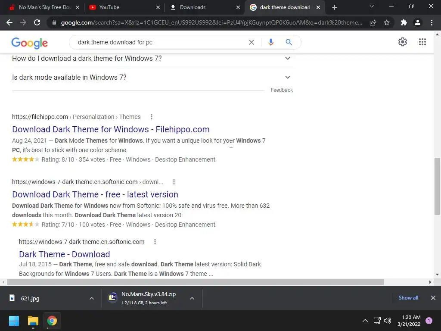
Task: Open more options for the filehippo.com result
Action: click(x=152, y=117)
